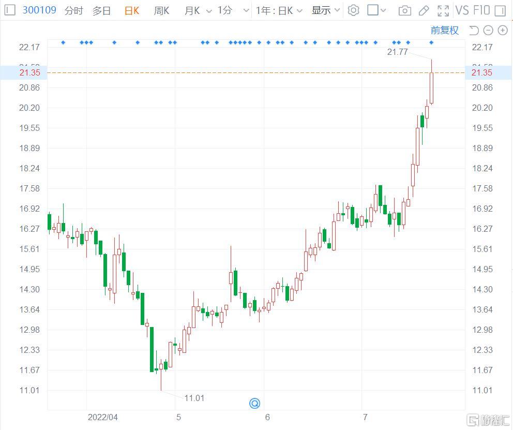Screen dimensions: 513x430
Task: Switch to the 日K daily tab
Action: pyautogui.click(x=132, y=11)
